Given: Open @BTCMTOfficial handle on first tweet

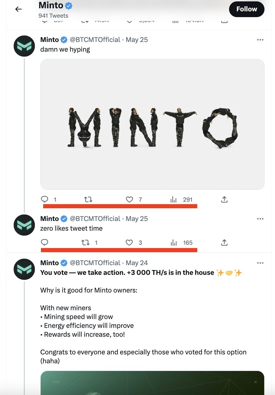Looking at the screenshot, I should 95,40.
